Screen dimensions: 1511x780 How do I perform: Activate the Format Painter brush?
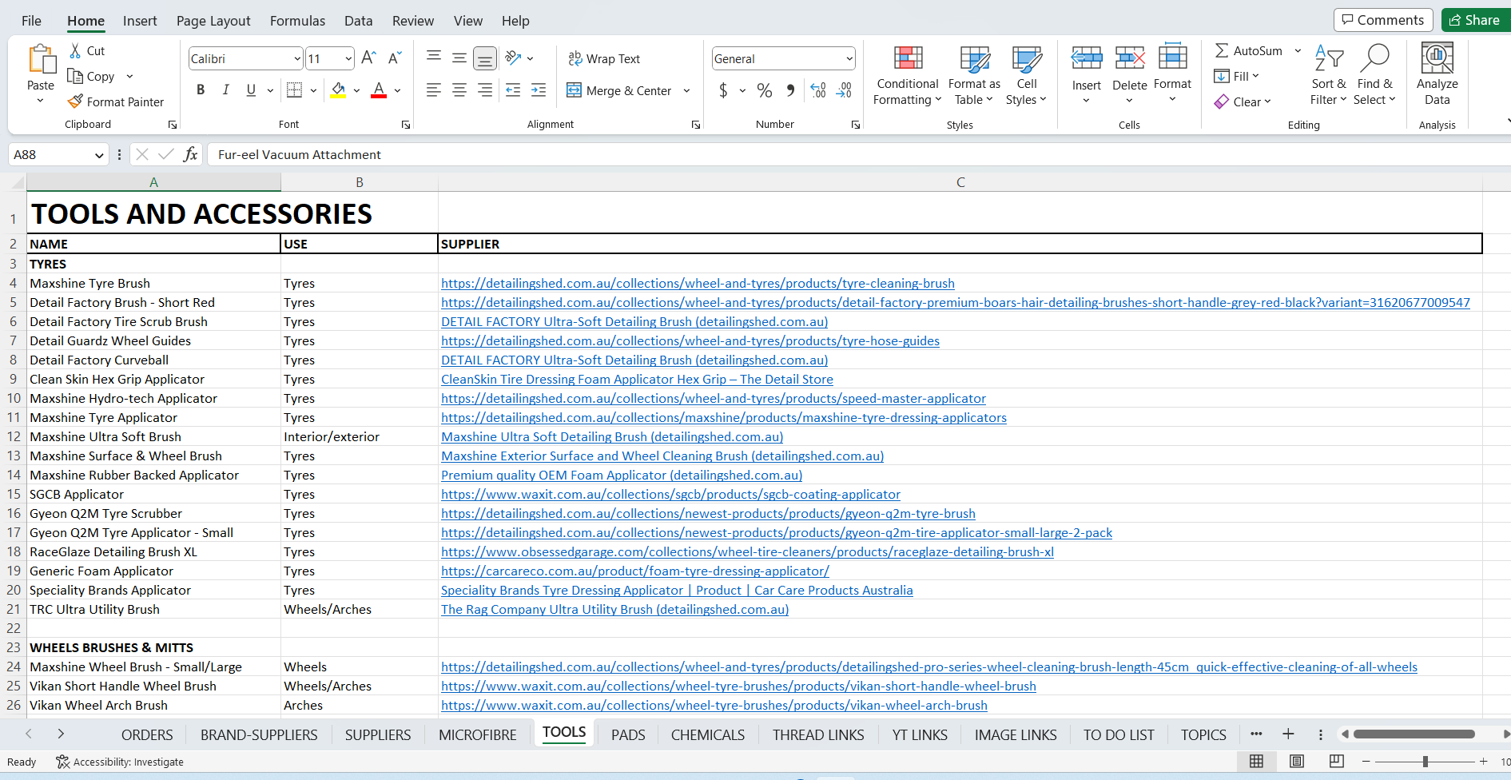click(75, 101)
